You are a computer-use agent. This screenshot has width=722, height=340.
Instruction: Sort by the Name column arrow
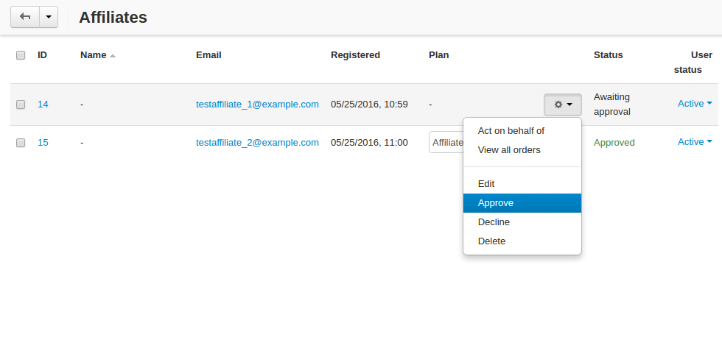click(x=113, y=56)
